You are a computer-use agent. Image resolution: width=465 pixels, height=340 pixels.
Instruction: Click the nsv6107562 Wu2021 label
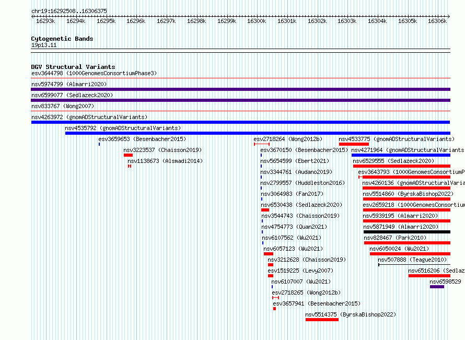coord(292,238)
